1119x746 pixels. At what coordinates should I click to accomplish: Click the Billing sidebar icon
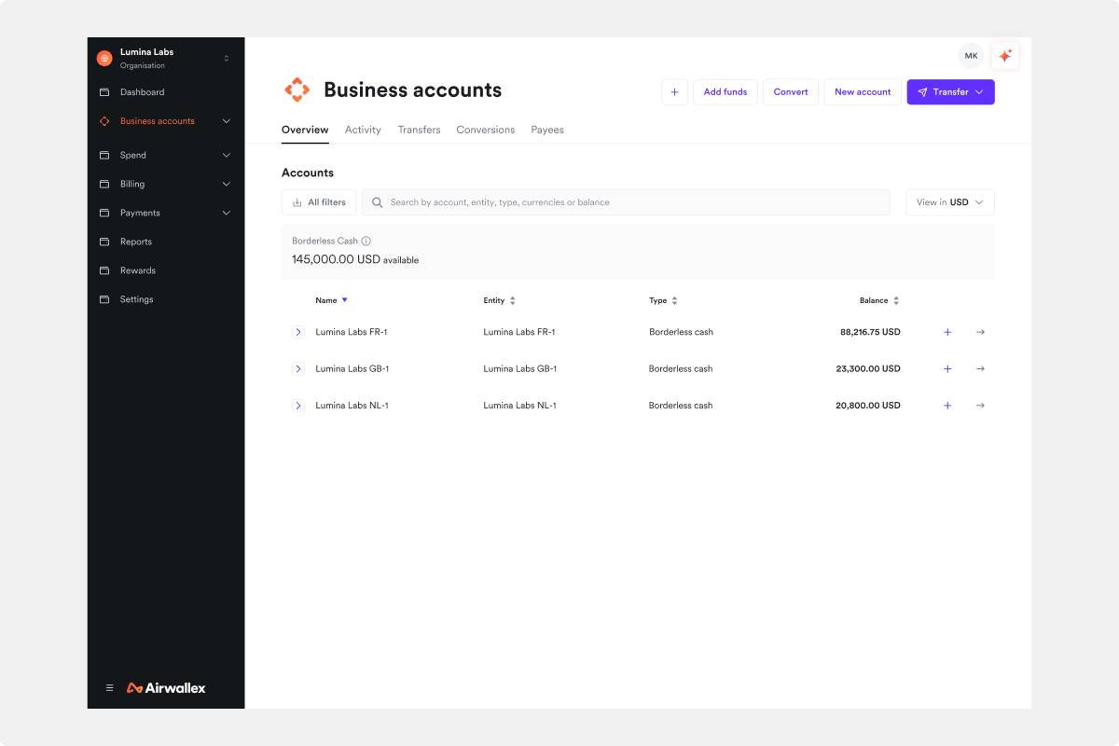coord(104,184)
